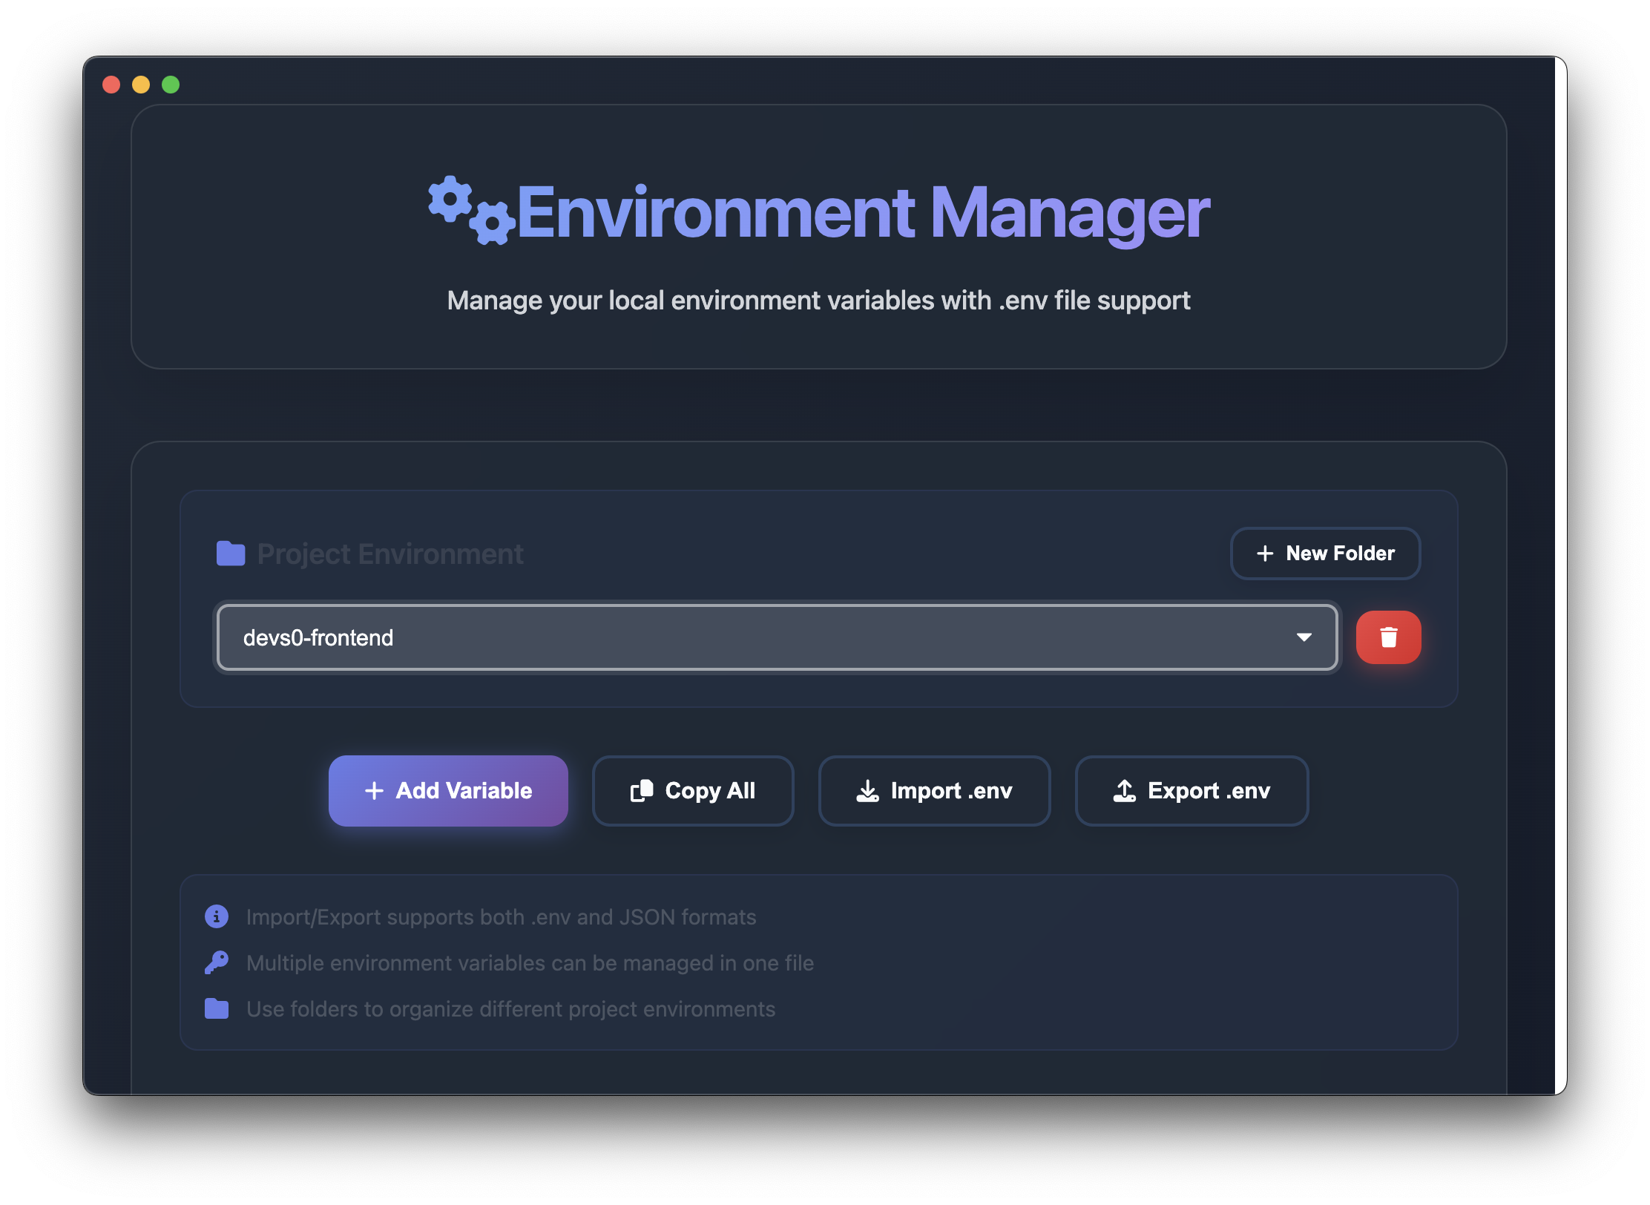Screen dimensions: 1650x1205
Task: Click Export .env button label
Action: click(x=1209, y=791)
